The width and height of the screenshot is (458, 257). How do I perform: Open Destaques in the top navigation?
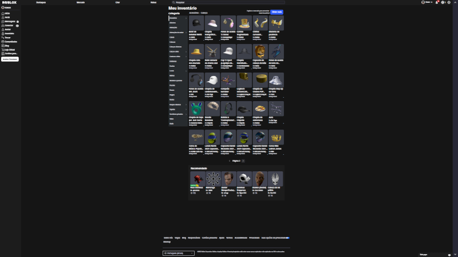tap(41, 2)
